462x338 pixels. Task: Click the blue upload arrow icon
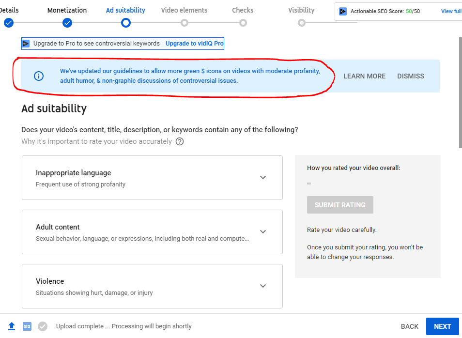pyautogui.click(x=12, y=326)
